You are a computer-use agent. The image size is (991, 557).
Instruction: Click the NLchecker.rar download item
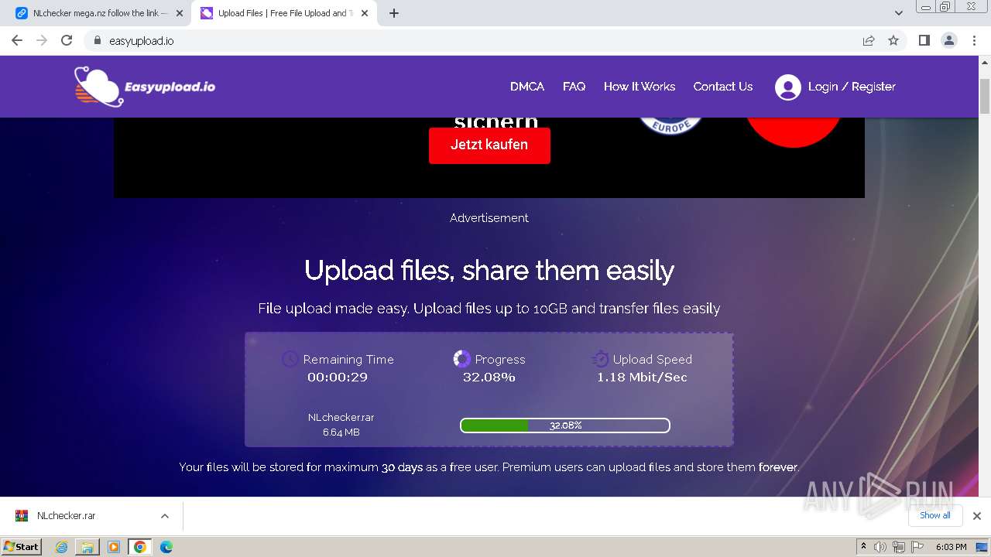(x=93, y=516)
